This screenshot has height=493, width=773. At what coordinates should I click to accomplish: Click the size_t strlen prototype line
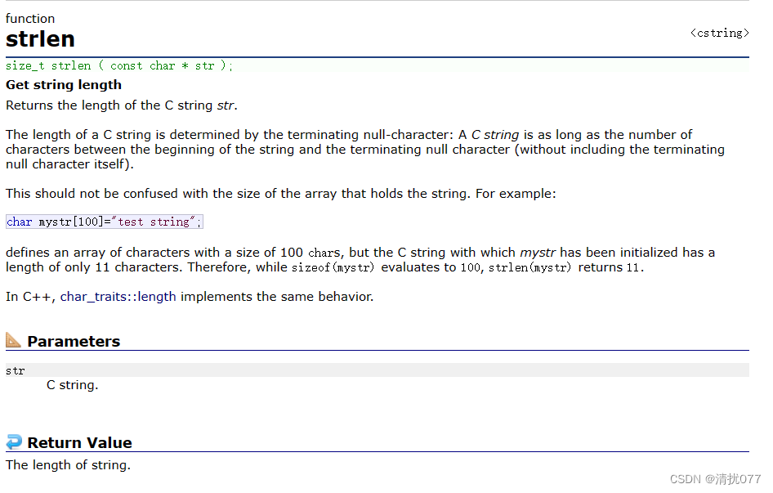tap(378, 65)
